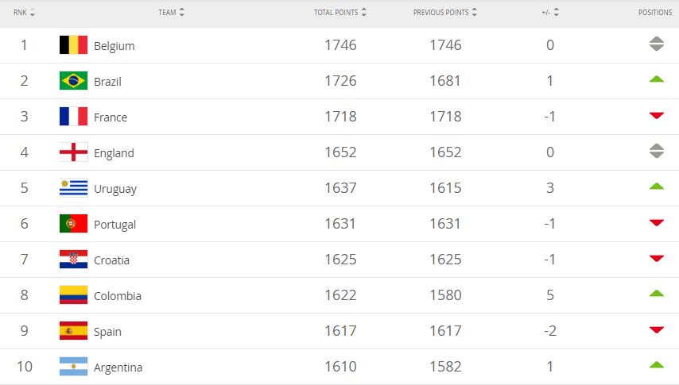Sort by PREVIOUS POINTS column arrows

[475, 13]
